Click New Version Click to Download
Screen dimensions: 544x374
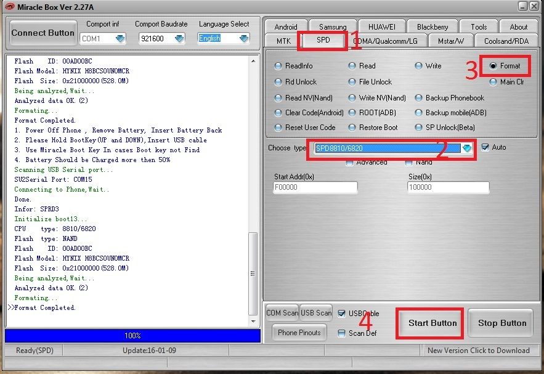tap(478, 351)
